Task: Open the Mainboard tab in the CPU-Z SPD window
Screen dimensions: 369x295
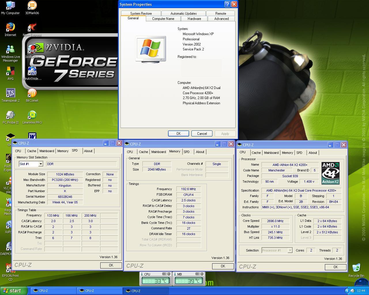Action: click(47, 151)
